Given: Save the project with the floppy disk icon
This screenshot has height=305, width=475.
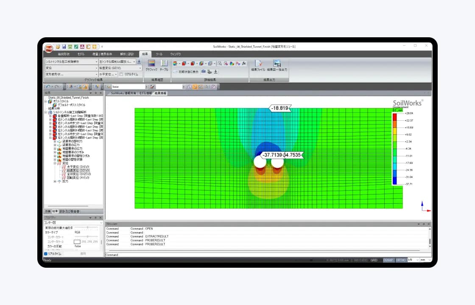Looking at the screenshot, I should click(x=64, y=47).
